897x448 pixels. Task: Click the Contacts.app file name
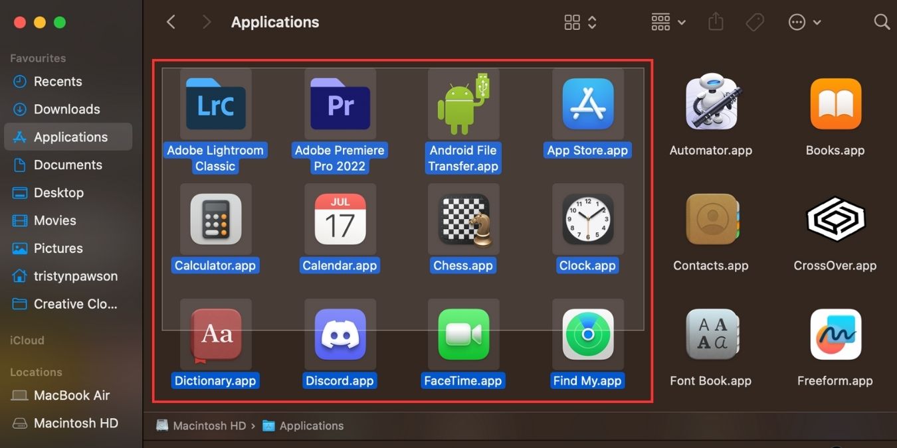711,265
